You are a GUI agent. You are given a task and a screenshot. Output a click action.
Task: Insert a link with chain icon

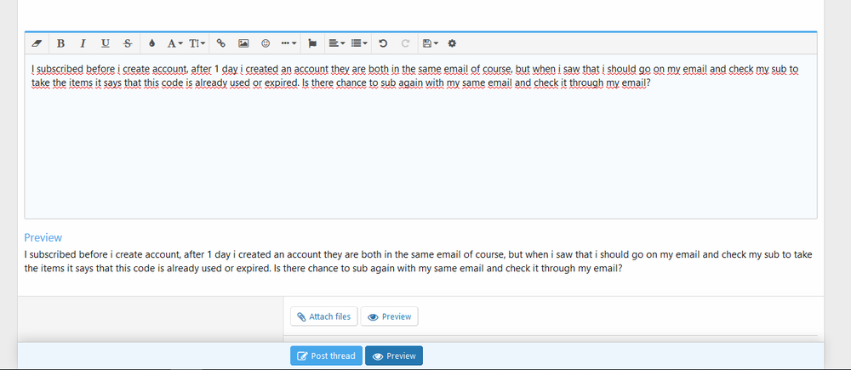pos(221,43)
